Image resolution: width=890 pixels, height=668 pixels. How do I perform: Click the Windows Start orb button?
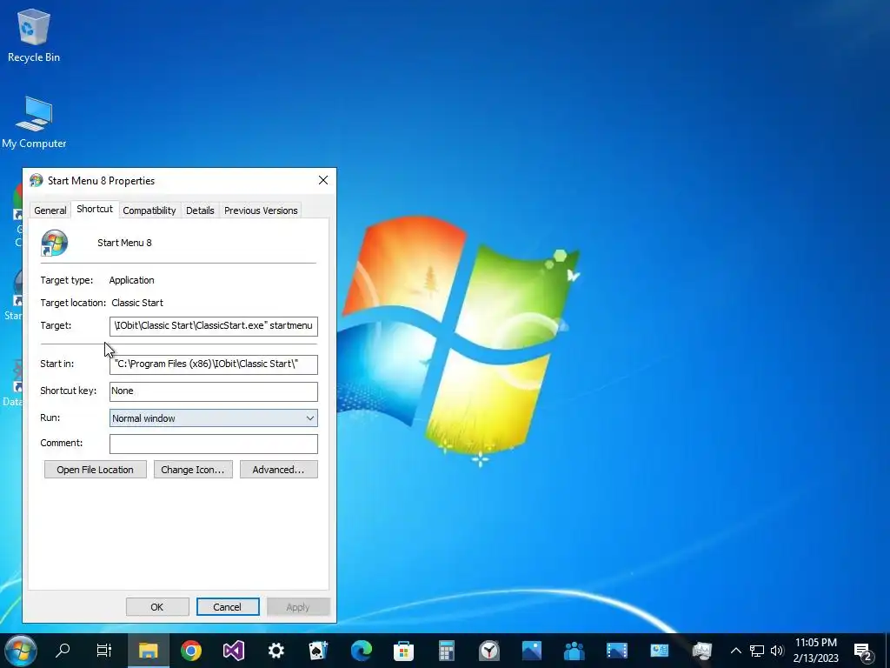pos(21,651)
